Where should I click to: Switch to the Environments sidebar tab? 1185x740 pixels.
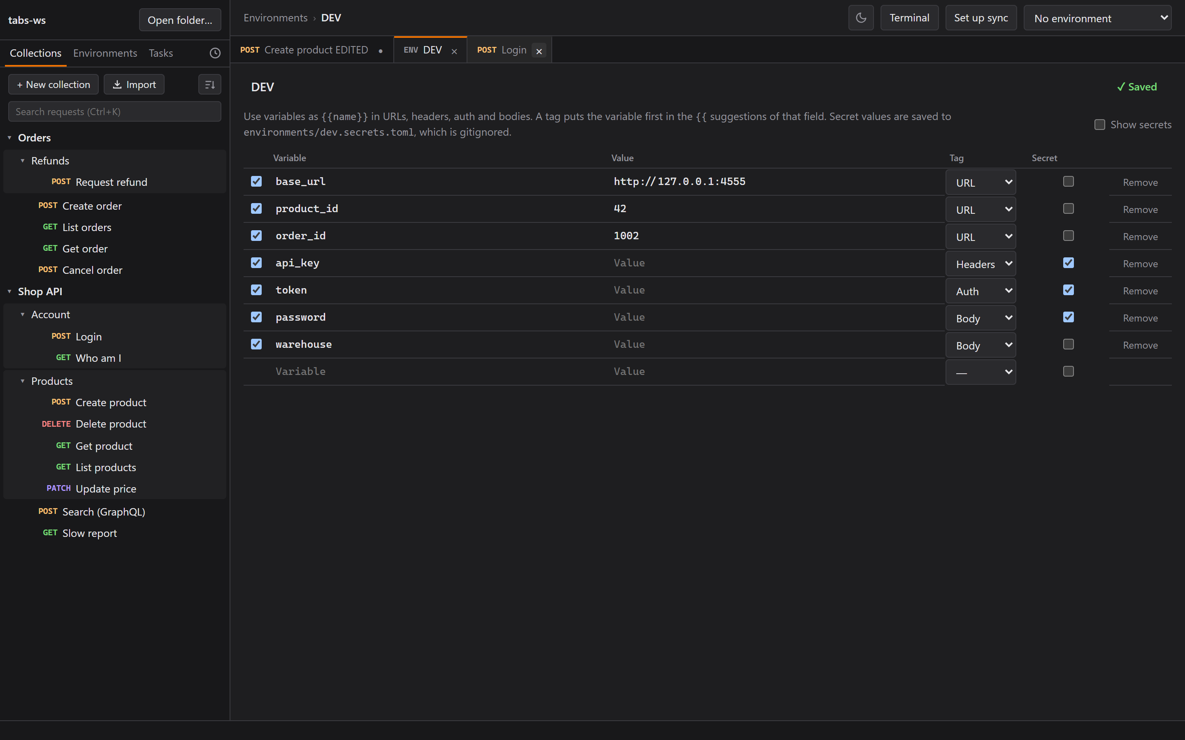pos(105,53)
